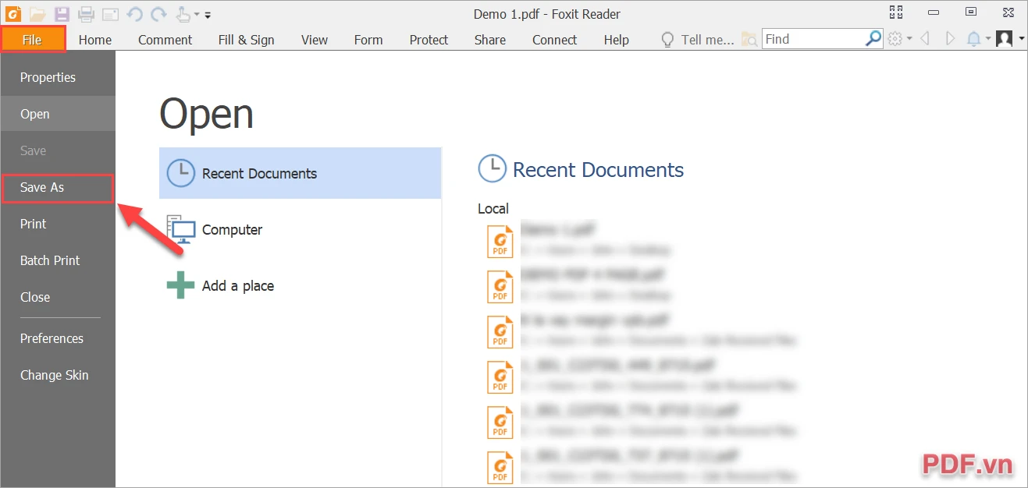Screen dimensions: 1028x488
Task: Click the large Open page heading
Action: tap(207, 115)
